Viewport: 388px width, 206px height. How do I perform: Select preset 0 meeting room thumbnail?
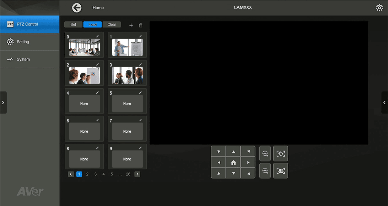(x=84, y=47)
